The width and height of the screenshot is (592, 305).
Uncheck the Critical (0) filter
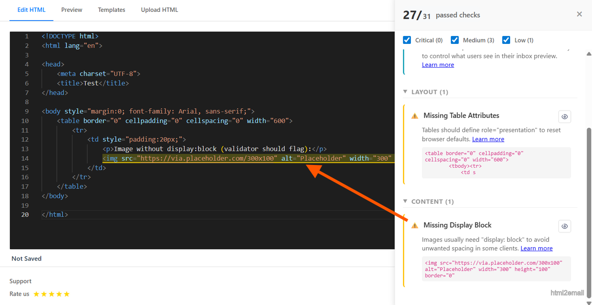point(407,40)
